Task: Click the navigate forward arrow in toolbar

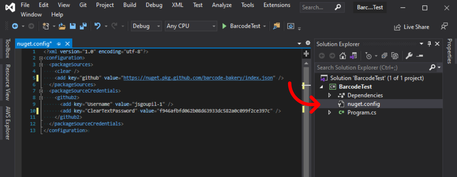Action: (31, 26)
